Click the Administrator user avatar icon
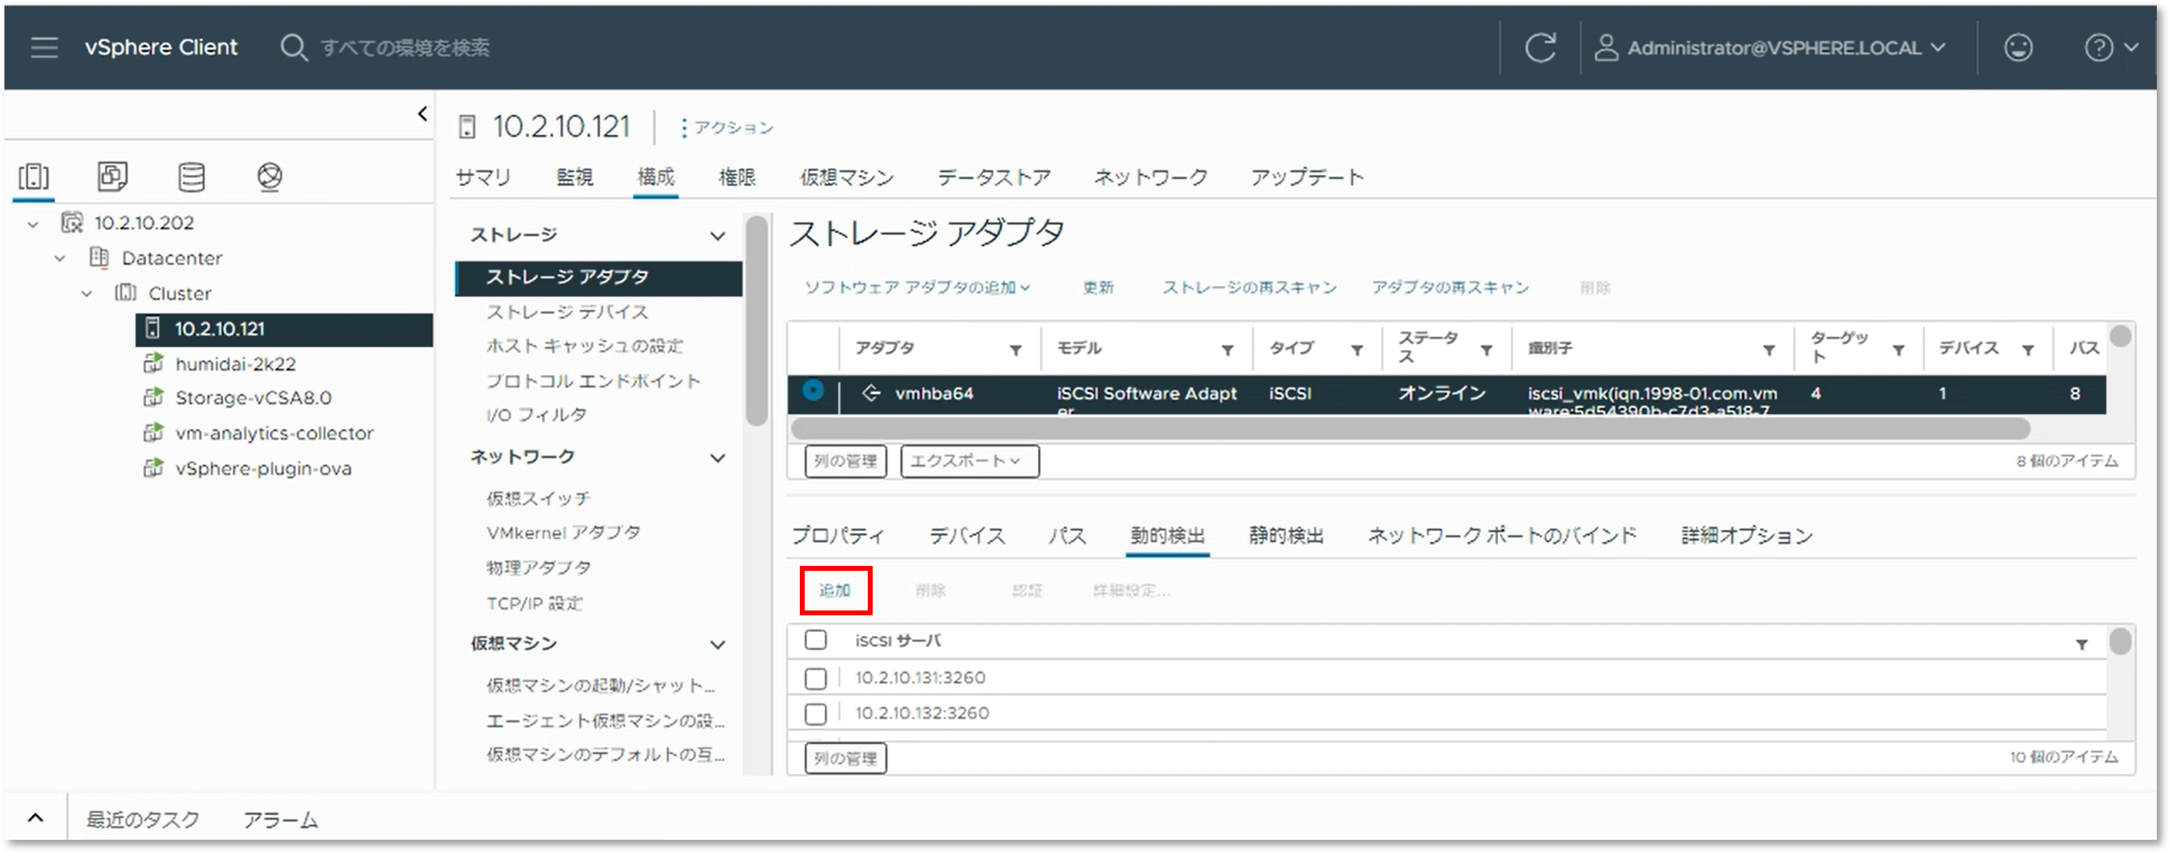The height and width of the screenshot is (854, 2171). pyautogui.click(x=1606, y=47)
